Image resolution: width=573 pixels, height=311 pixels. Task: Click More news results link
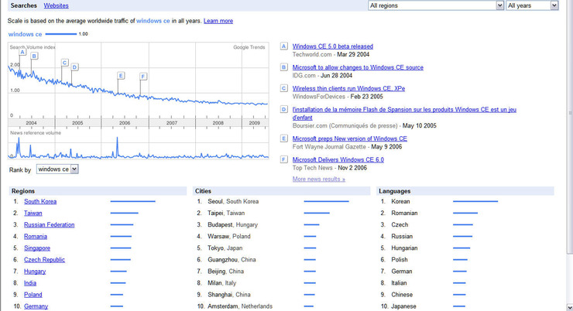point(319,179)
